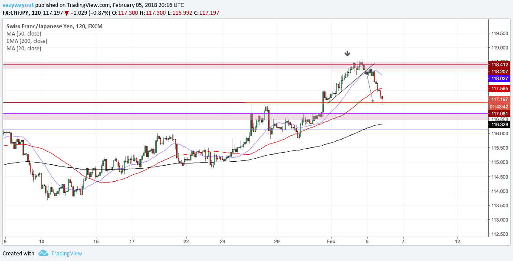
Task: Click the TradingView cloud logo icon
Action: (43, 253)
